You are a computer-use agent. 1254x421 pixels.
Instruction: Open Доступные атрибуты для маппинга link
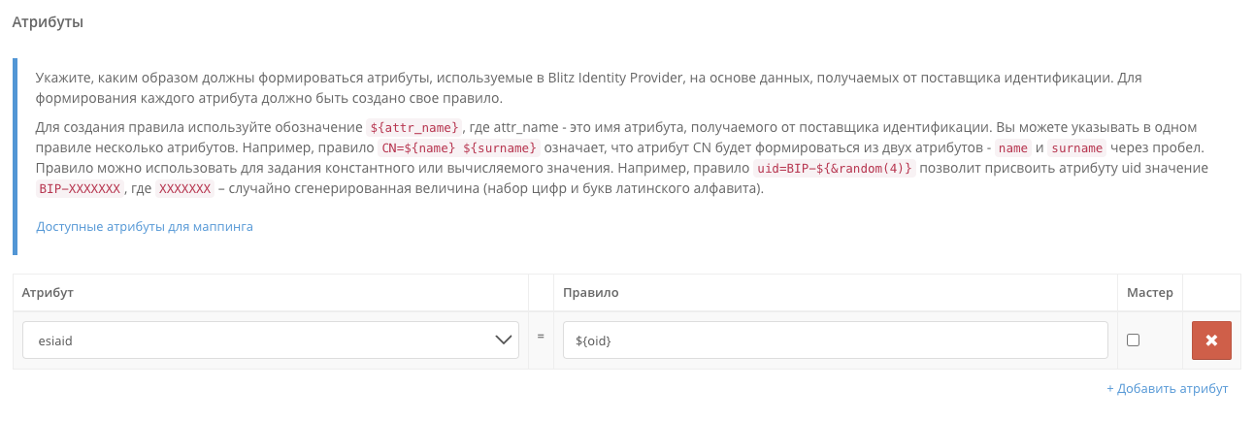[x=145, y=226]
